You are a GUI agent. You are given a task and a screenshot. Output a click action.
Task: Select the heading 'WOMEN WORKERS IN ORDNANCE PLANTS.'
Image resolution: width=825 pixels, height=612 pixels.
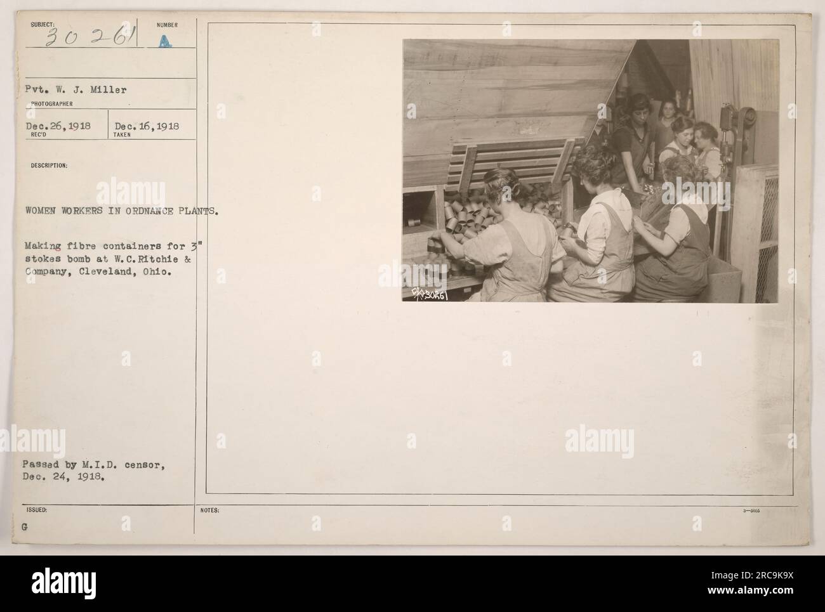click(x=121, y=212)
